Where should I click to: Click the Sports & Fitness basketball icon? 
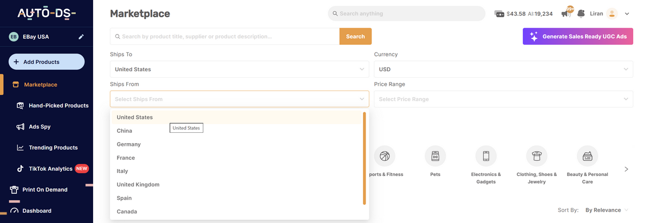385,156
